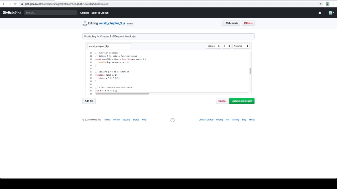This screenshot has width=337, height=189.
Task: Click code line 'return a * b * 3.5;'
Action: [108, 78]
